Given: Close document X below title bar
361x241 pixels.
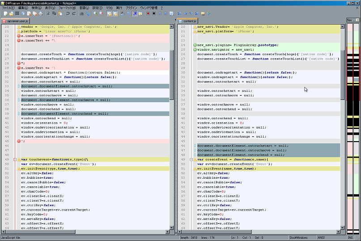Looking at the screenshot, I should tap(357, 8).
